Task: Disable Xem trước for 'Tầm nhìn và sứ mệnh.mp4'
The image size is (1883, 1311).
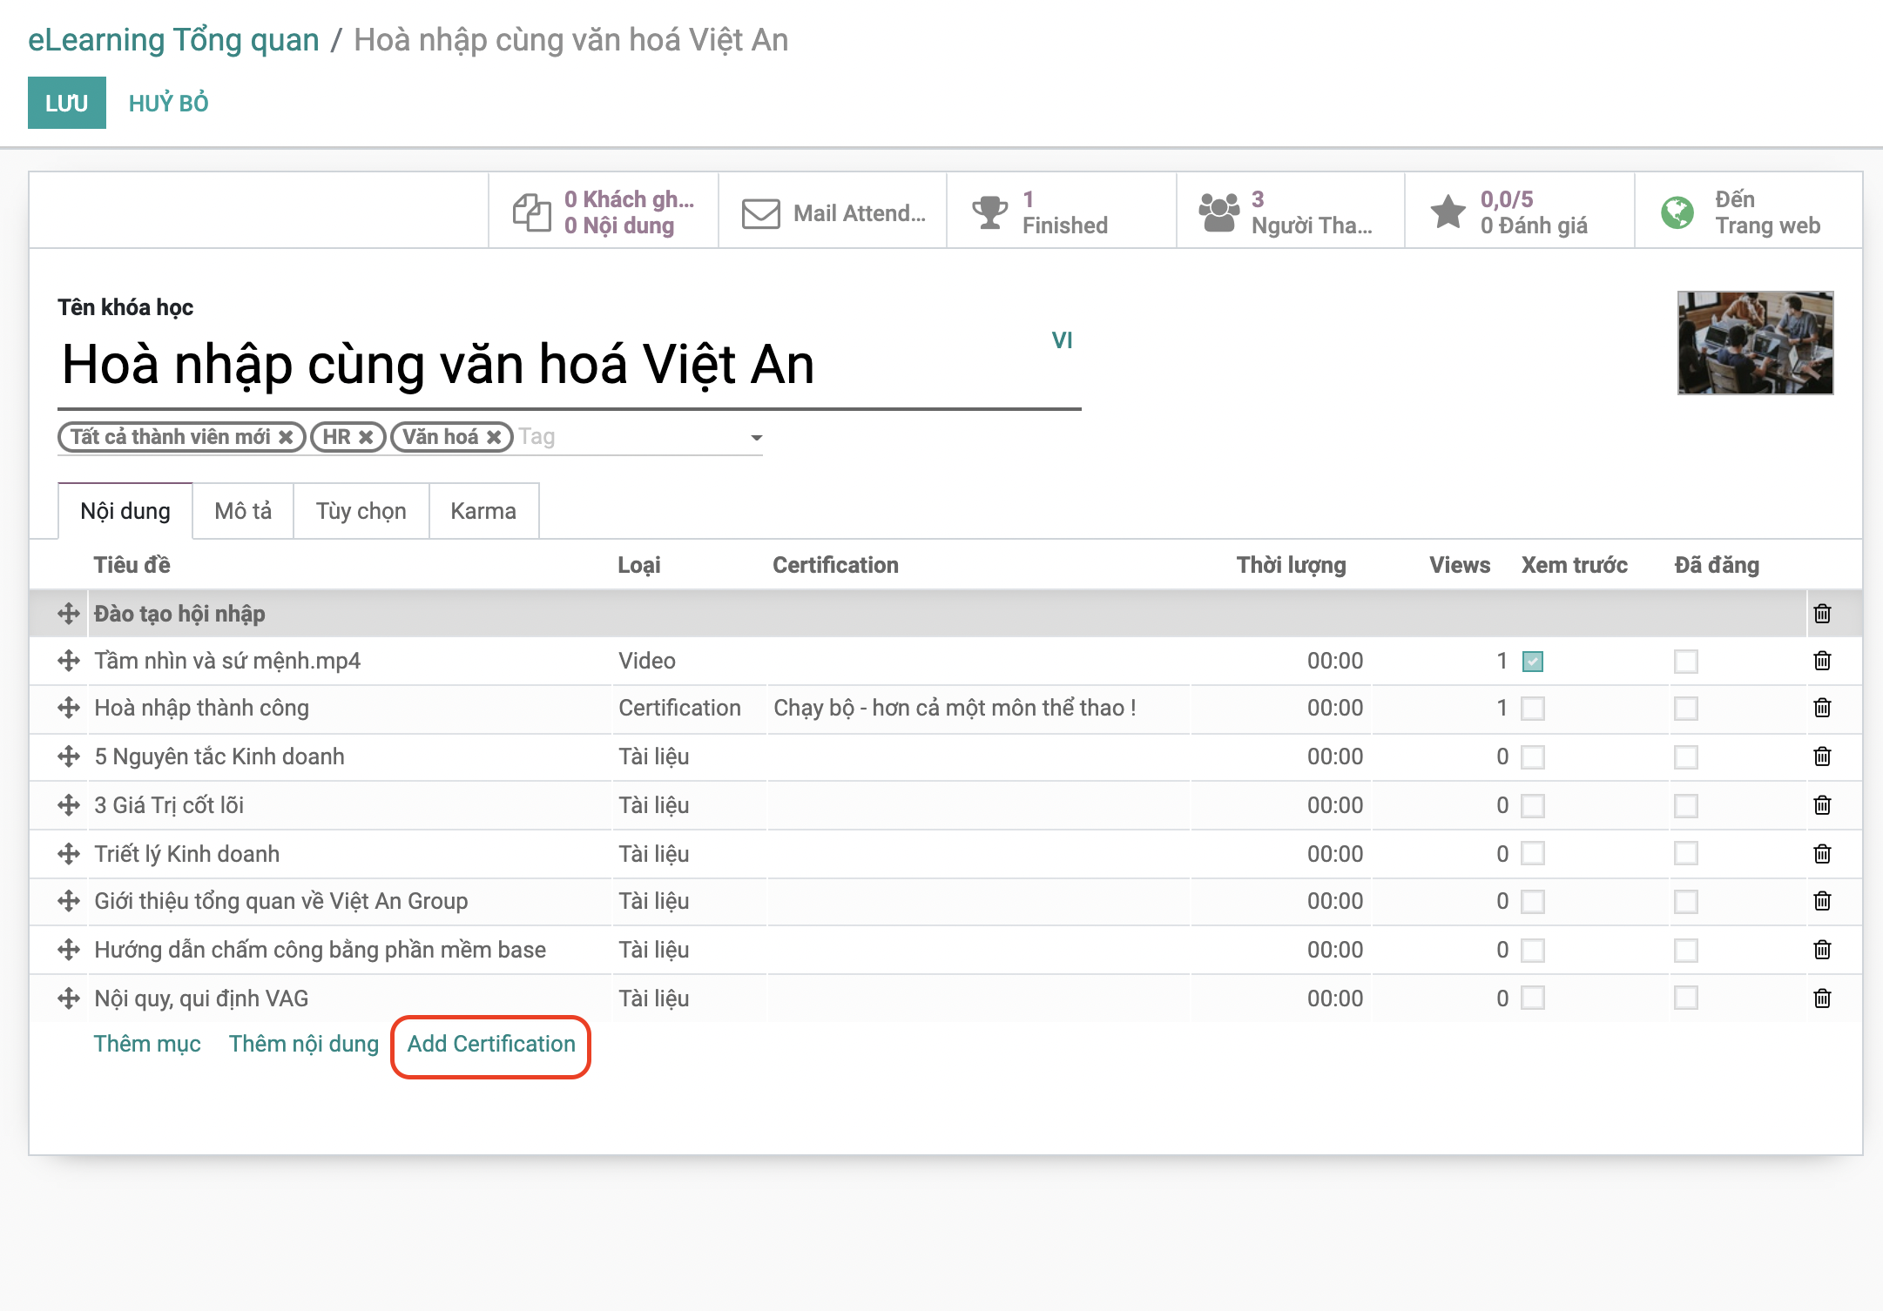Action: pos(1533,661)
